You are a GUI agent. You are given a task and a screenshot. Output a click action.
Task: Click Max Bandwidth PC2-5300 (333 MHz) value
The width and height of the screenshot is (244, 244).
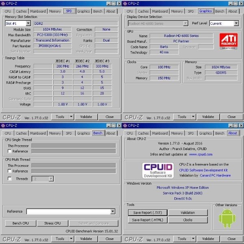pos(52,35)
